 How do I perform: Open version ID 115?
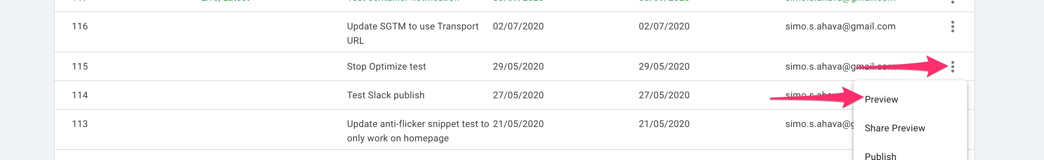(80, 66)
